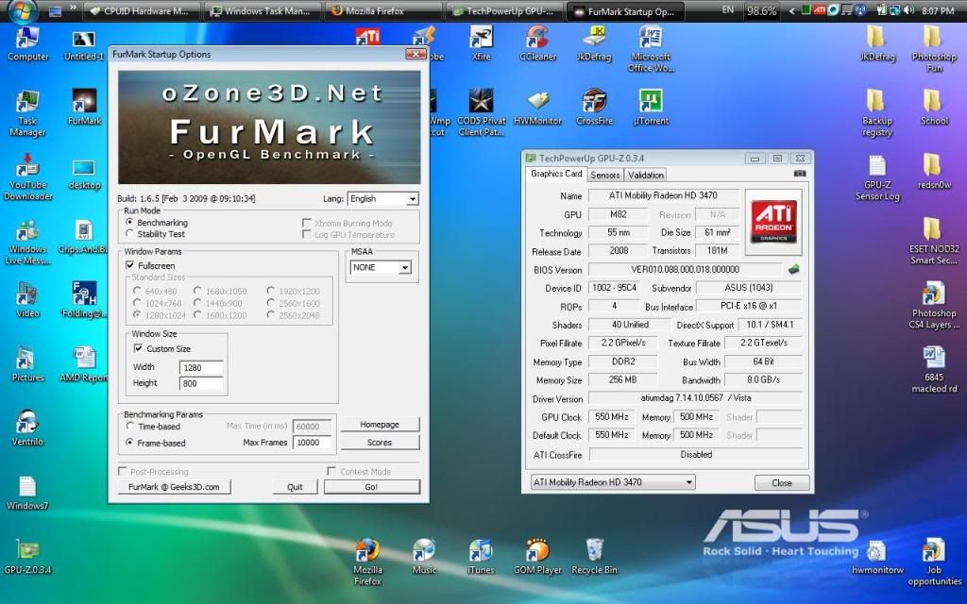Launch Task Manager desktop shortcut
This screenshot has width=967, height=604.
[x=27, y=114]
